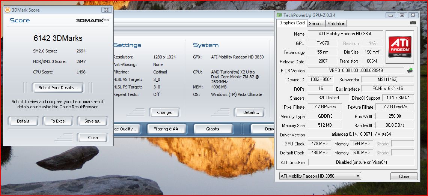Click the 3DMark06 logo in Score window
Viewport: 428px width, 196px height.
point(92,20)
